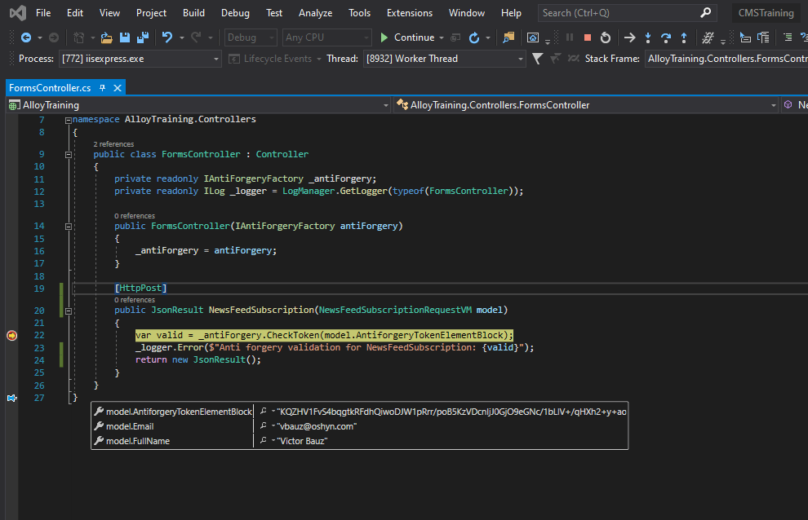Viewport: 808px width, 520px height.
Task: Open the Tools menu
Action: point(359,13)
